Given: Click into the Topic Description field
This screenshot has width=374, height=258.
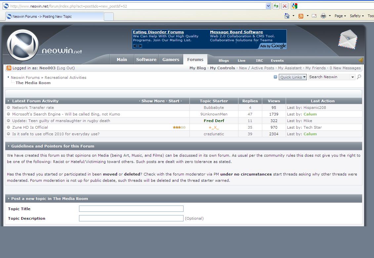Looking at the screenshot, I should pyautogui.click(x=131, y=218).
